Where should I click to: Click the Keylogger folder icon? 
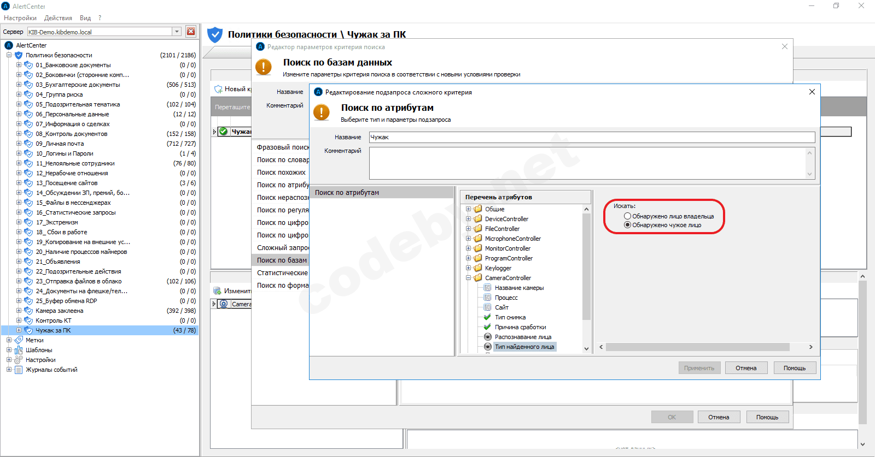[478, 268]
